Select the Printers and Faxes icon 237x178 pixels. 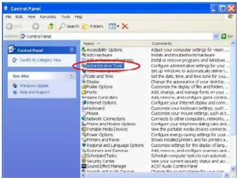coord(84,140)
